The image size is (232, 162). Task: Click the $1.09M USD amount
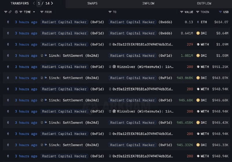(222, 44)
